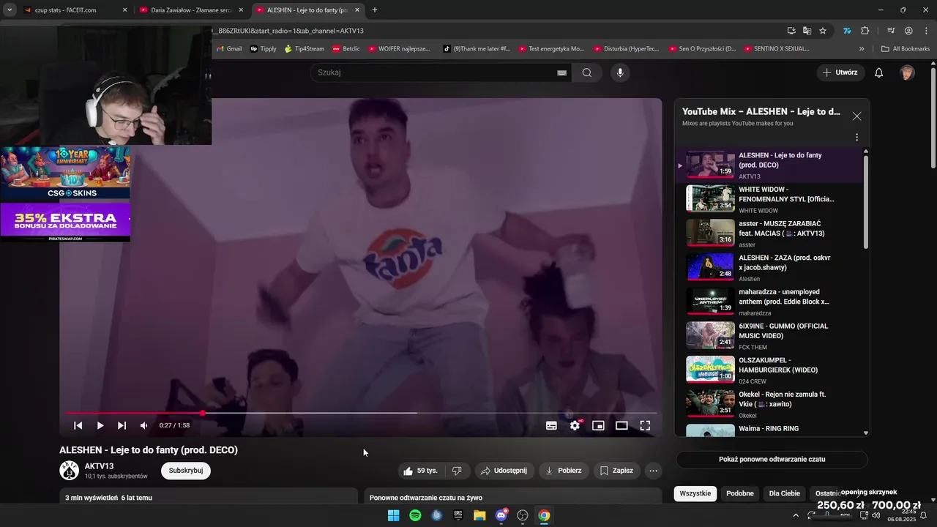Image resolution: width=937 pixels, height=527 pixels.
Task: Switch to the Daria Zawiałow browser tab
Action: (x=192, y=10)
